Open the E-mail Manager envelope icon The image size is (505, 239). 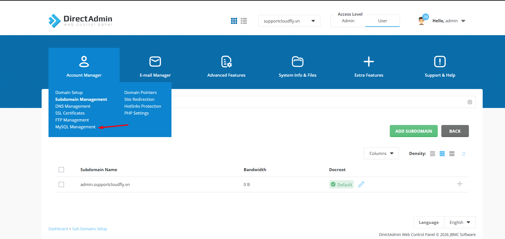point(155,62)
